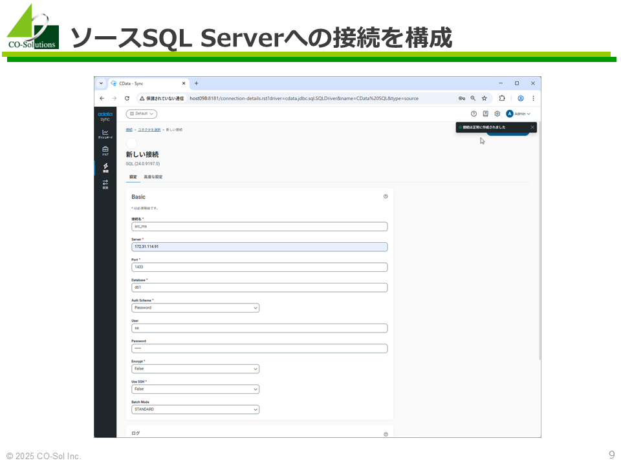Image resolution: width=621 pixels, height=465 pixels.
Task: Dismiss the connection created notification
Action: tap(532, 127)
